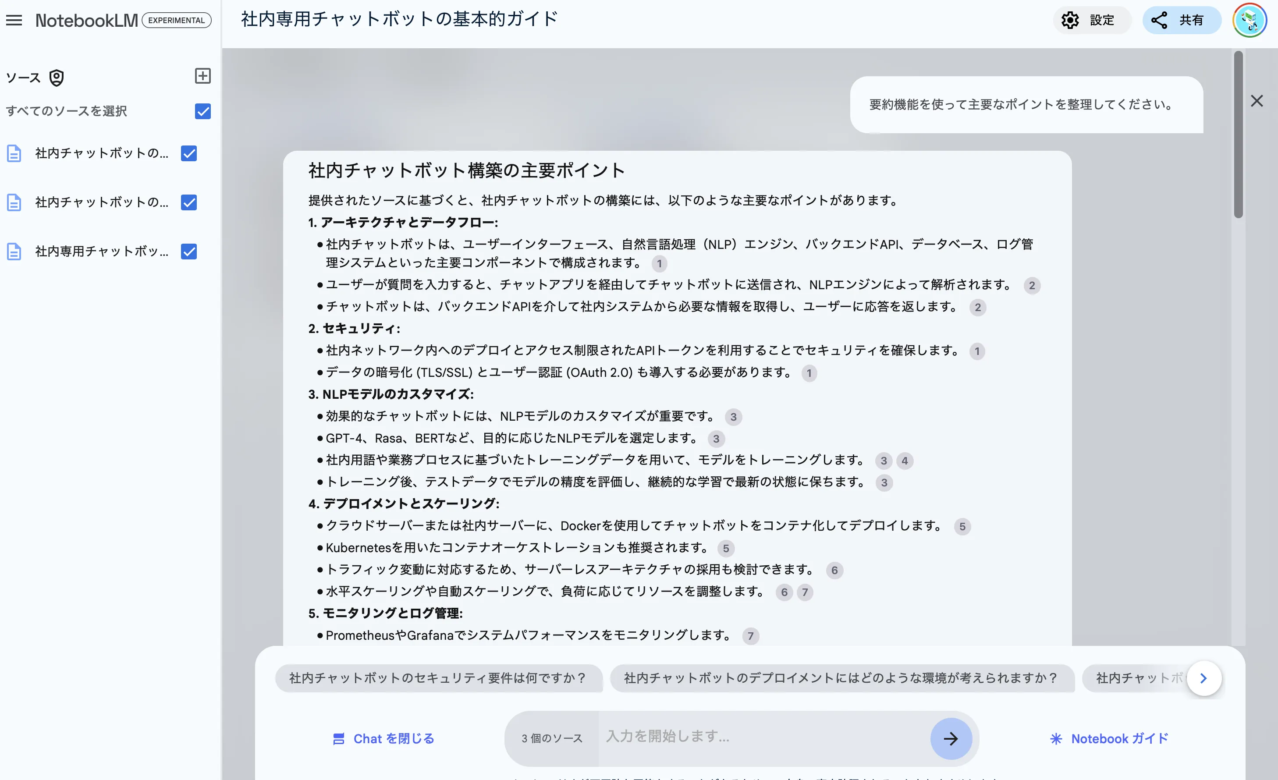1278x780 pixels.
Task: Click citation 3 after 最新の状態に保ちます
Action: 884,483
